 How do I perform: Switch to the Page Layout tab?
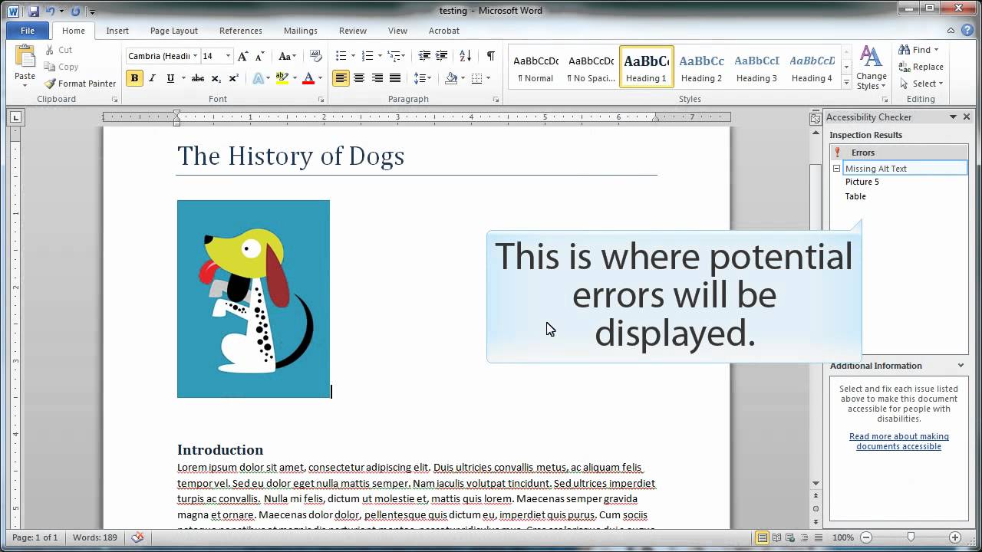point(174,31)
